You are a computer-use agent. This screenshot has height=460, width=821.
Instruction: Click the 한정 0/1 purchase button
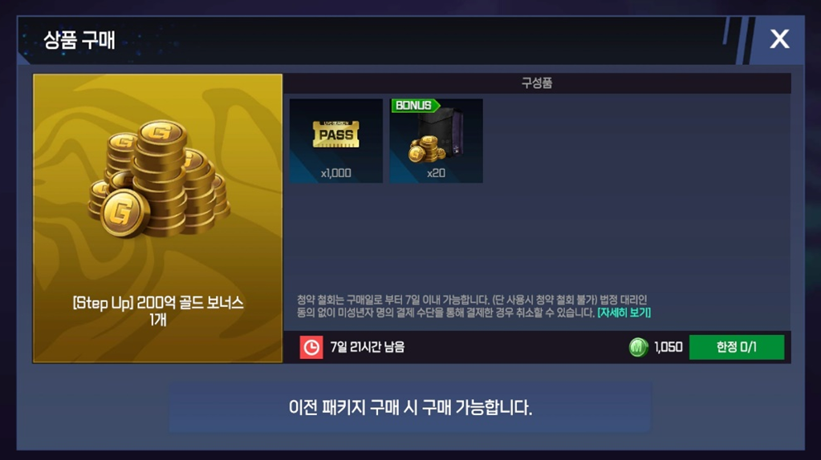pos(736,347)
